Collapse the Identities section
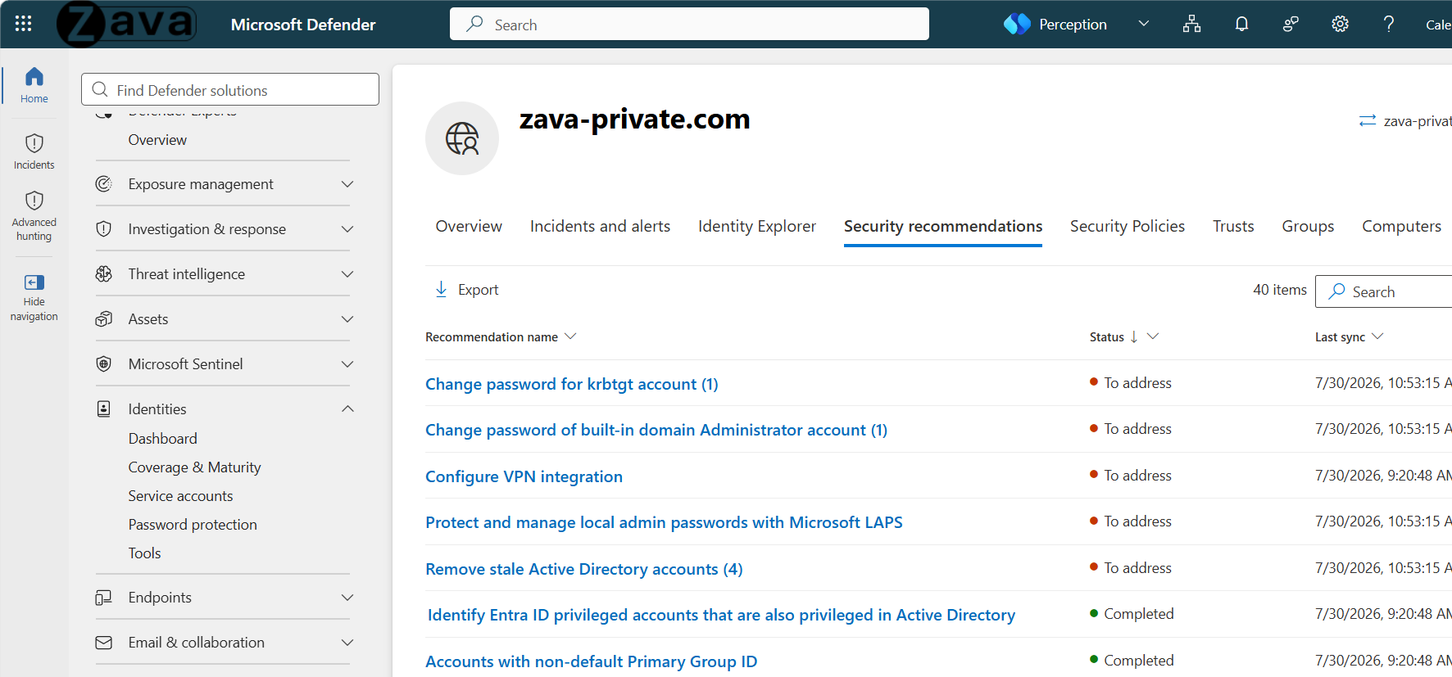1452x677 pixels. coord(347,408)
